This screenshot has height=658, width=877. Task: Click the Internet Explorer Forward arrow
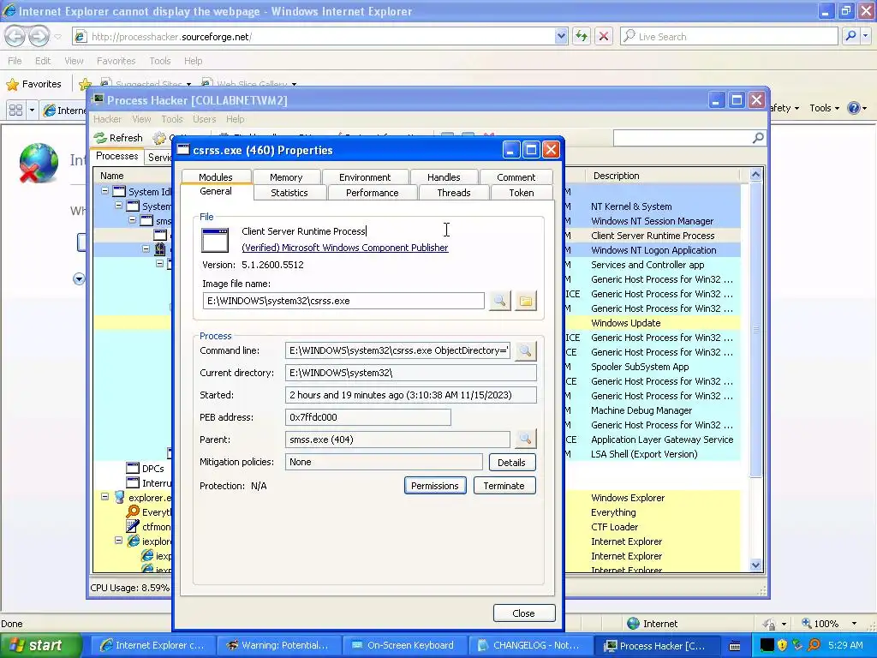39,36
